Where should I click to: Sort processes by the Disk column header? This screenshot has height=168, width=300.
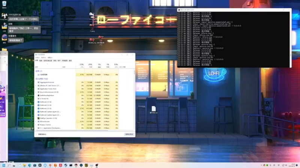97,66
